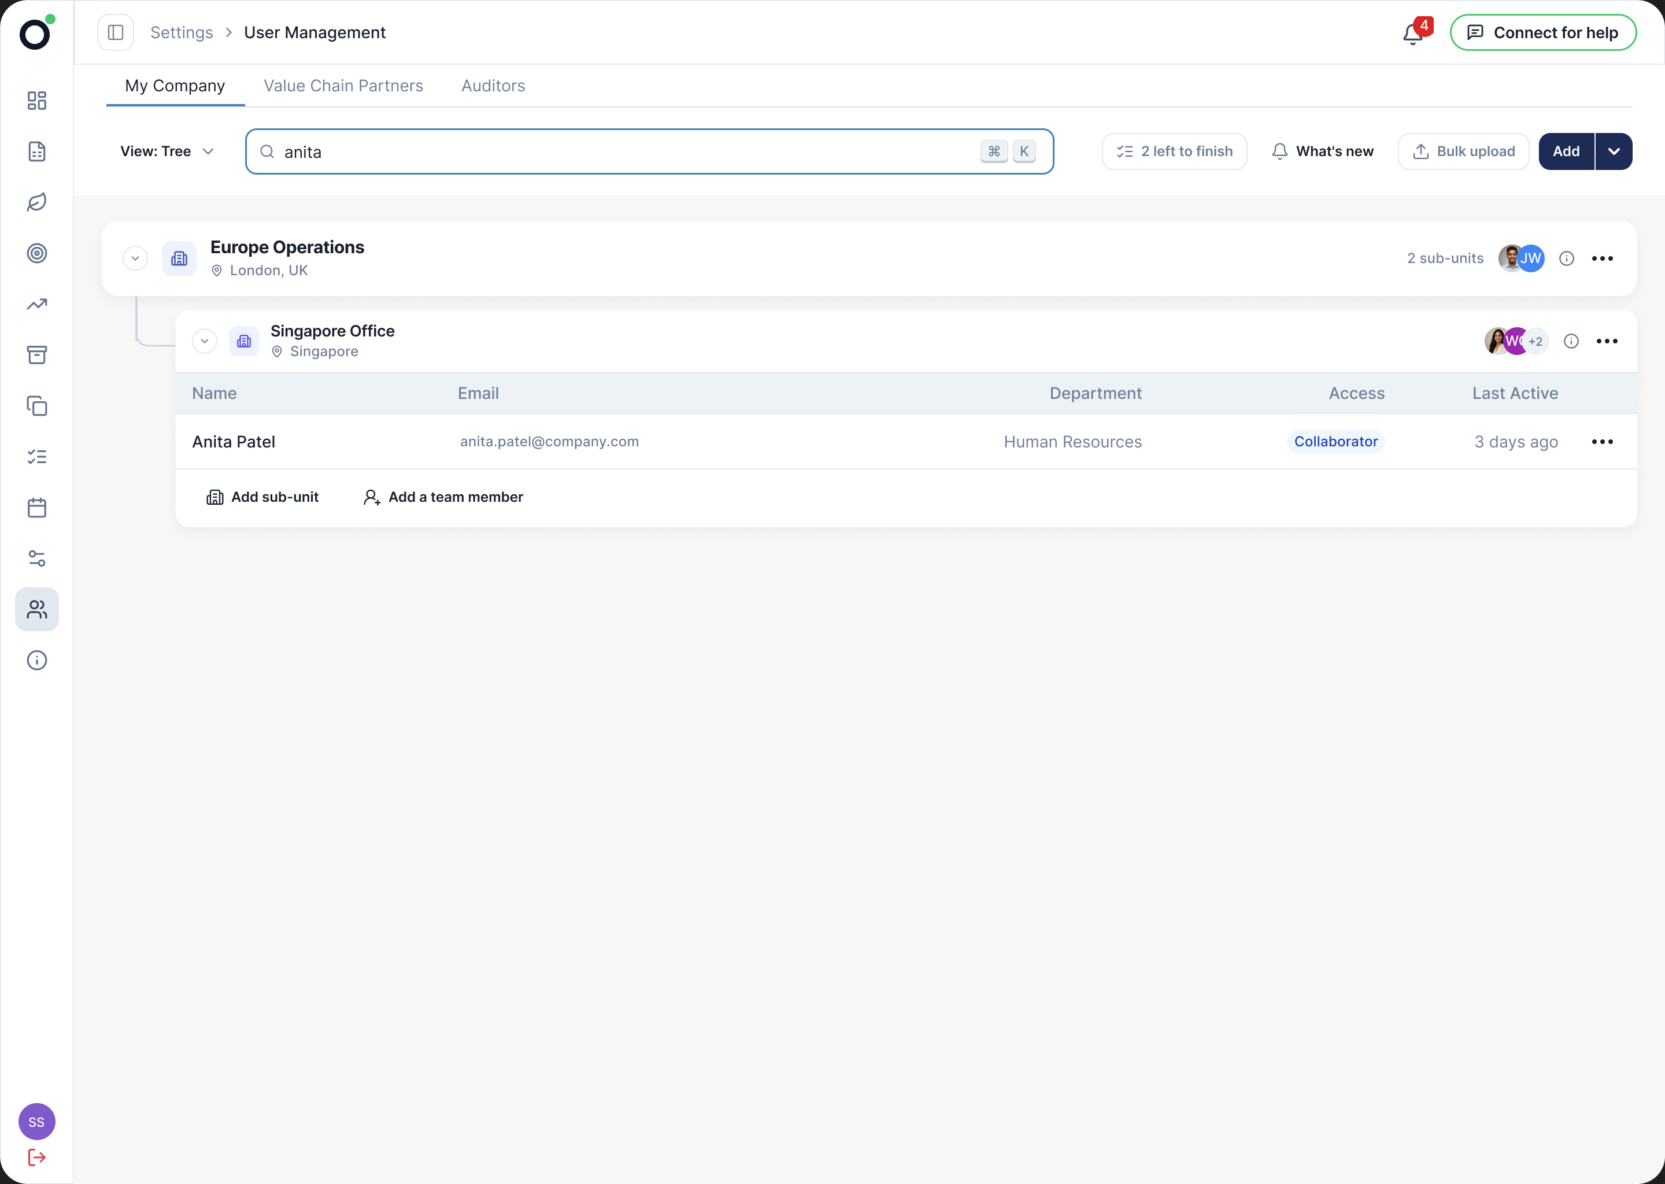This screenshot has width=1665, height=1184.
Task: Open the checklist tasks sidebar icon
Action: 36,456
